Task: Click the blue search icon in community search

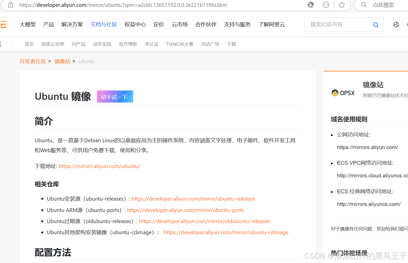Action: point(376,25)
